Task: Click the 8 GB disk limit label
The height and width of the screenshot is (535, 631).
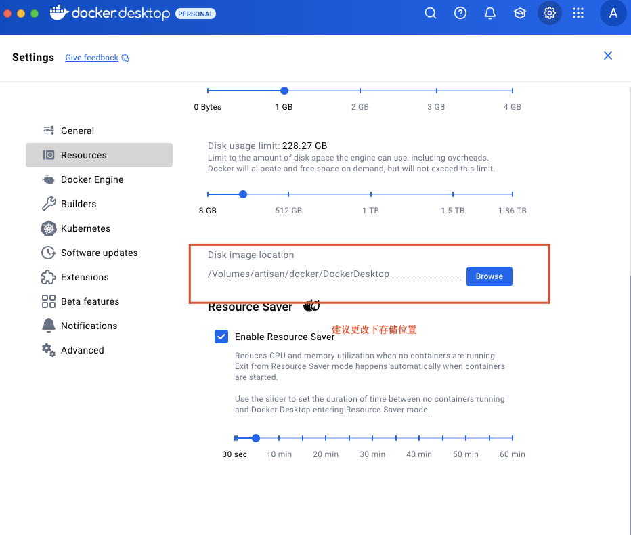Action: pos(208,211)
